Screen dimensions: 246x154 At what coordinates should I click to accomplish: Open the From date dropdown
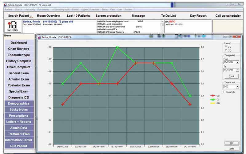coord(237,62)
